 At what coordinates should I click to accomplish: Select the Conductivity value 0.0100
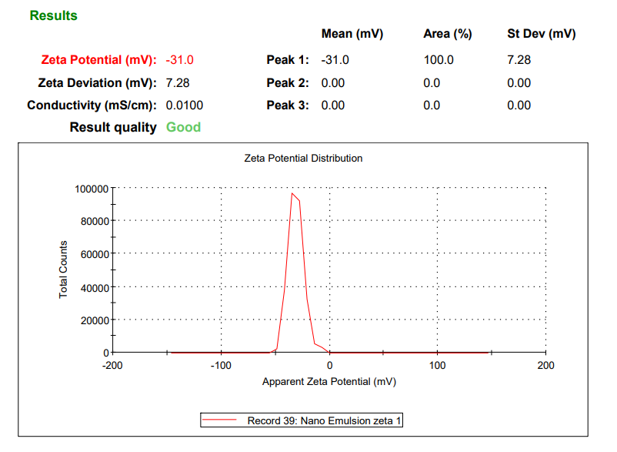[x=185, y=105]
